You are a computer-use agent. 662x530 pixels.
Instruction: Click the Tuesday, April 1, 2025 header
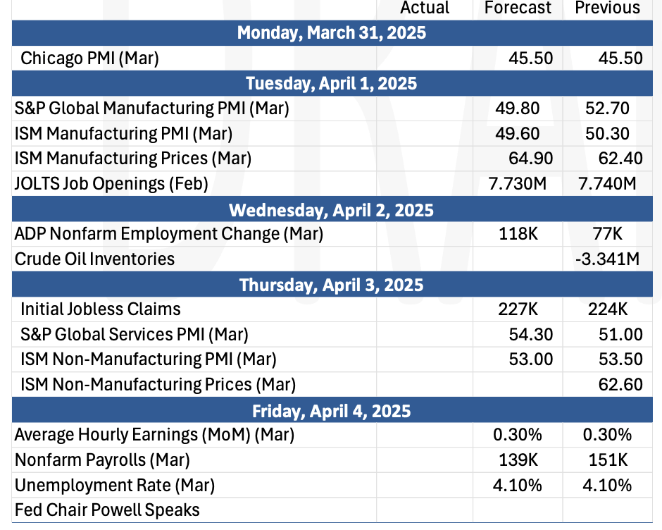pos(332,83)
